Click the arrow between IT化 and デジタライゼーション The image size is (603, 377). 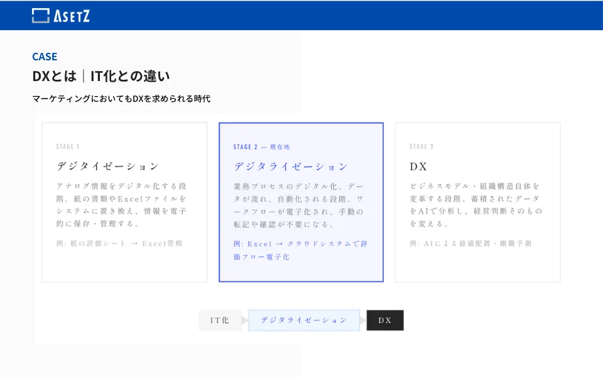pos(245,320)
